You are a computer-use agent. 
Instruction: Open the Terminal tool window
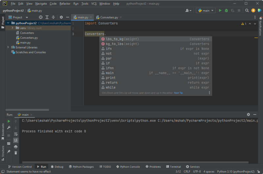(174, 167)
